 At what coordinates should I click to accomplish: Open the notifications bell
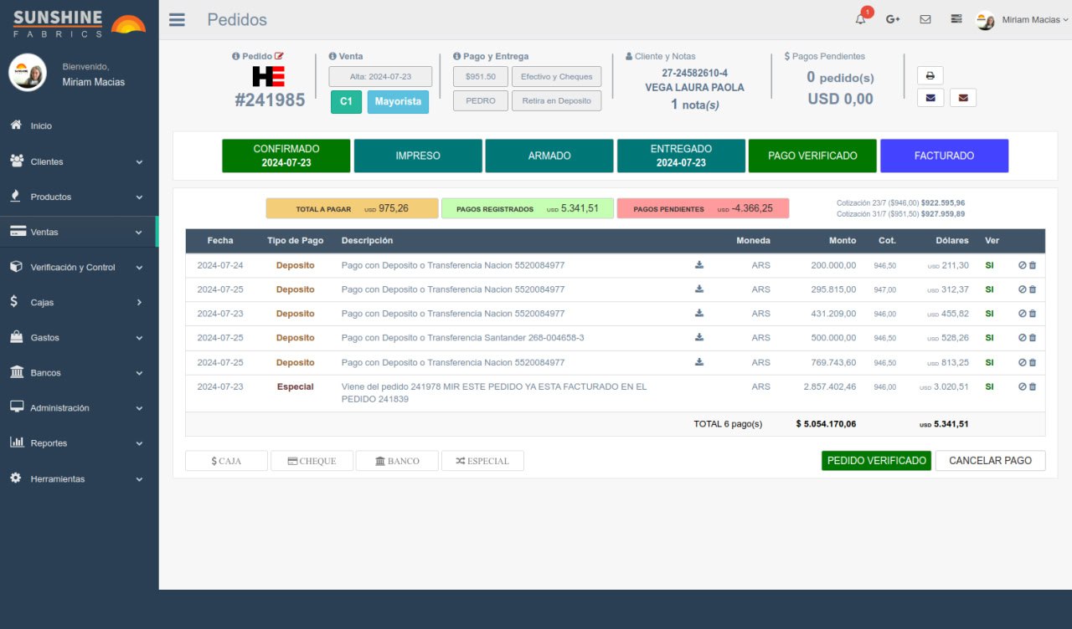pyautogui.click(x=861, y=19)
